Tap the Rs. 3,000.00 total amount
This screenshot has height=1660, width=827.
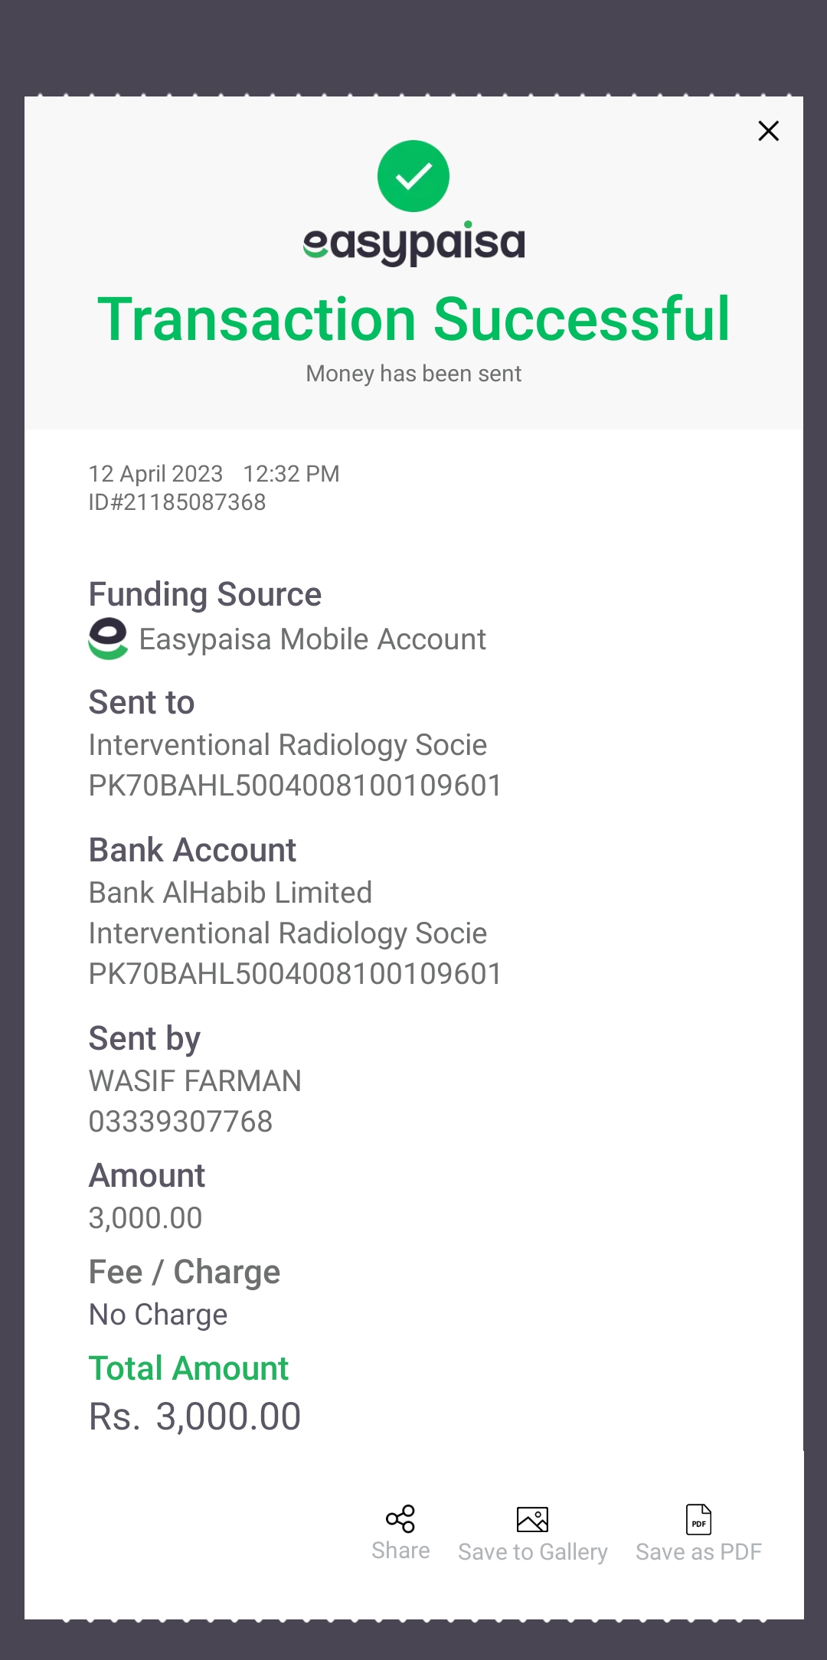tap(195, 1417)
